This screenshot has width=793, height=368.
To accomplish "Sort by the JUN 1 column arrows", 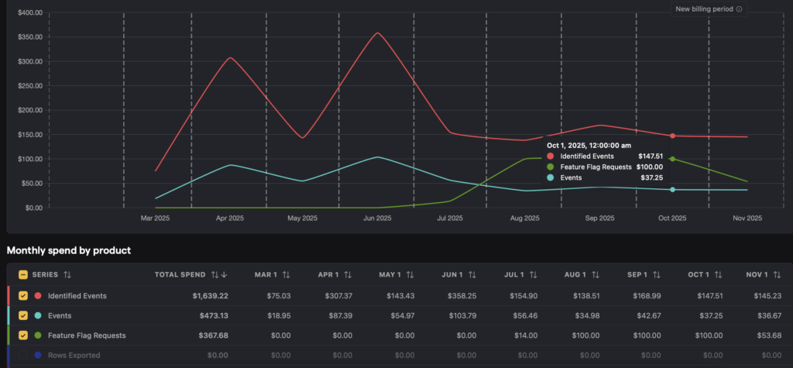I will click(472, 275).
